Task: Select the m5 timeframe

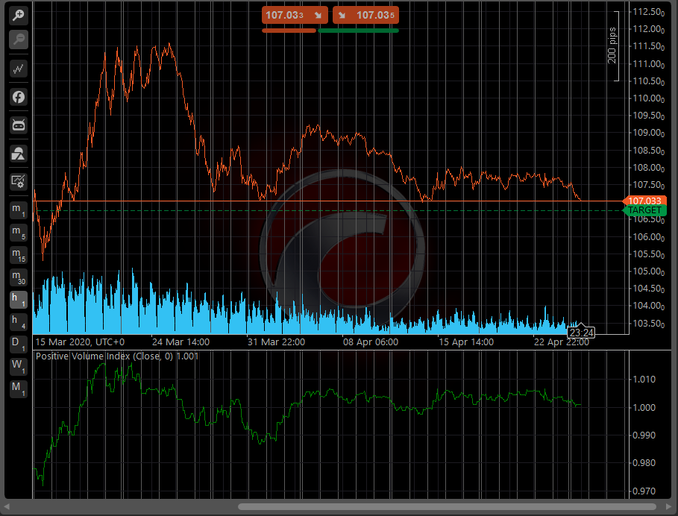Action: [x=18, y=233]
